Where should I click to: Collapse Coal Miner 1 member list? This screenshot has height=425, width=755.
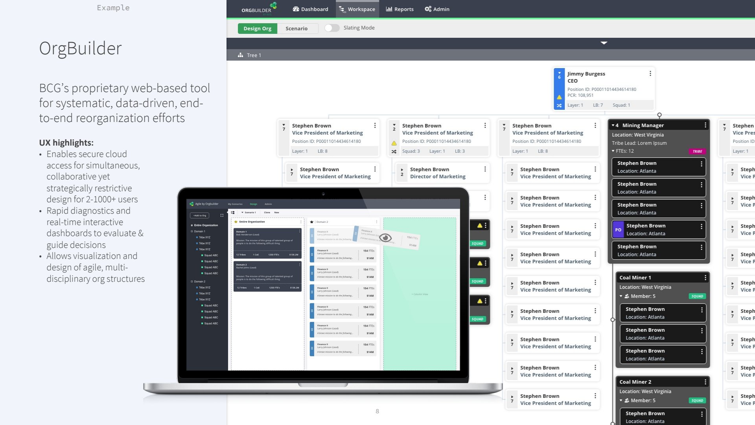click(621, 296)
